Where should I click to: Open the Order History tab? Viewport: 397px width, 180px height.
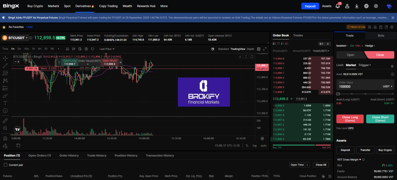[x=69, y=155]
